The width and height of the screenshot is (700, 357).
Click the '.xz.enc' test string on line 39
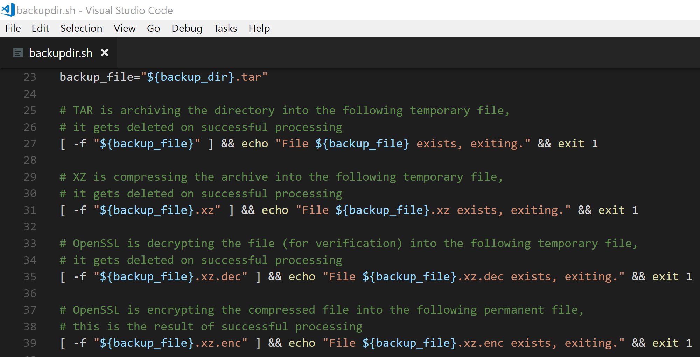click(170, 343)
